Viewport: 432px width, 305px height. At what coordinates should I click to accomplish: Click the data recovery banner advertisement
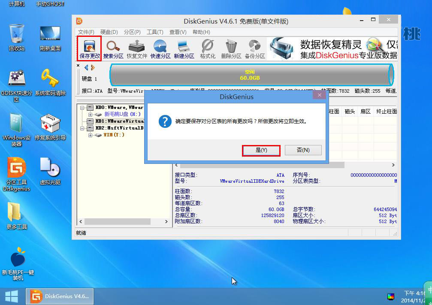(x=332, y=49)
